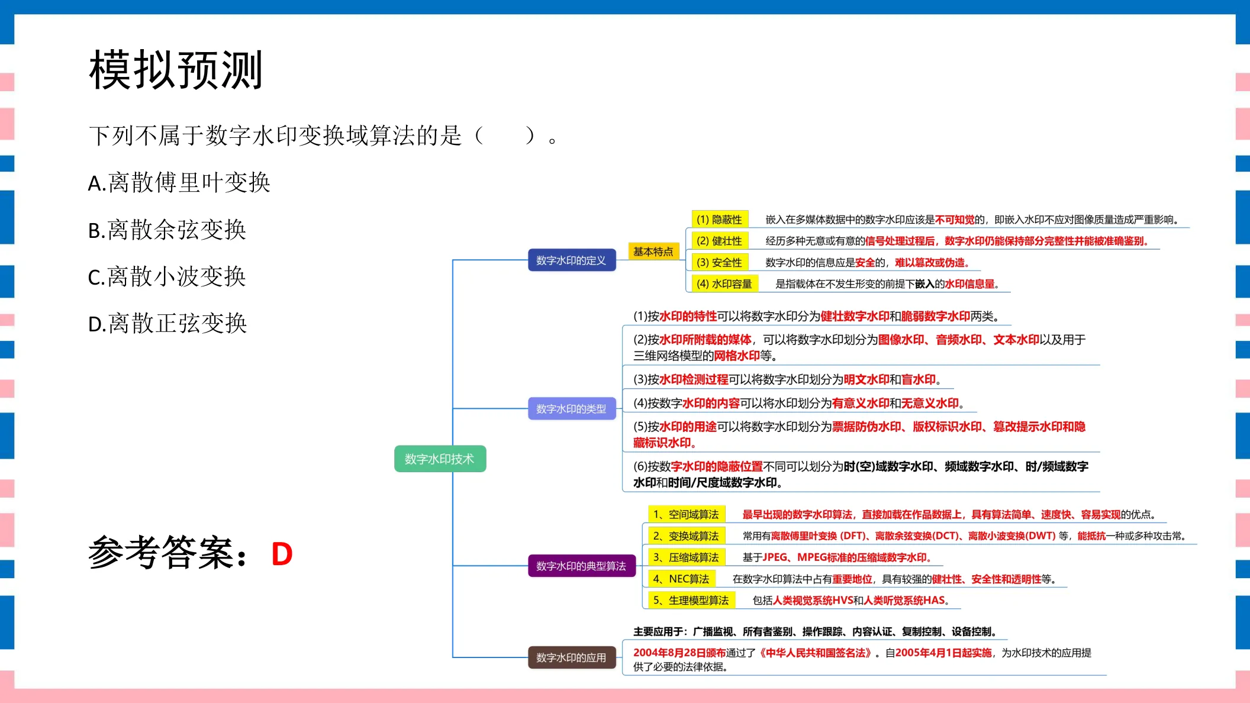Choose option B.离散余弦变换
Image resolution: width=1250 pixels, height=703 pixels.
point(167,230)
